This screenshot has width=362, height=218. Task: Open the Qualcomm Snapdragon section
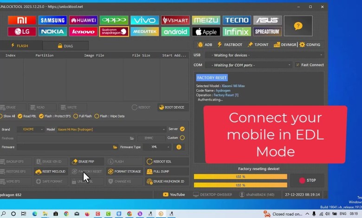[x=114, y=32]
